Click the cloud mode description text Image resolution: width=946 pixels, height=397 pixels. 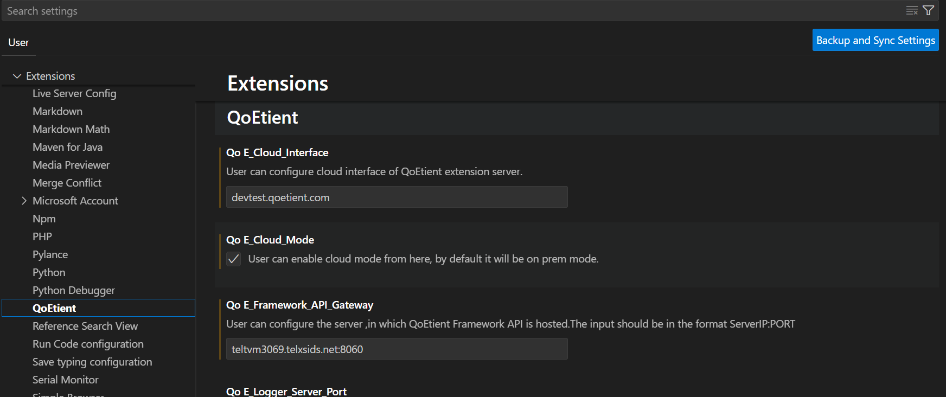coord(423,259)
